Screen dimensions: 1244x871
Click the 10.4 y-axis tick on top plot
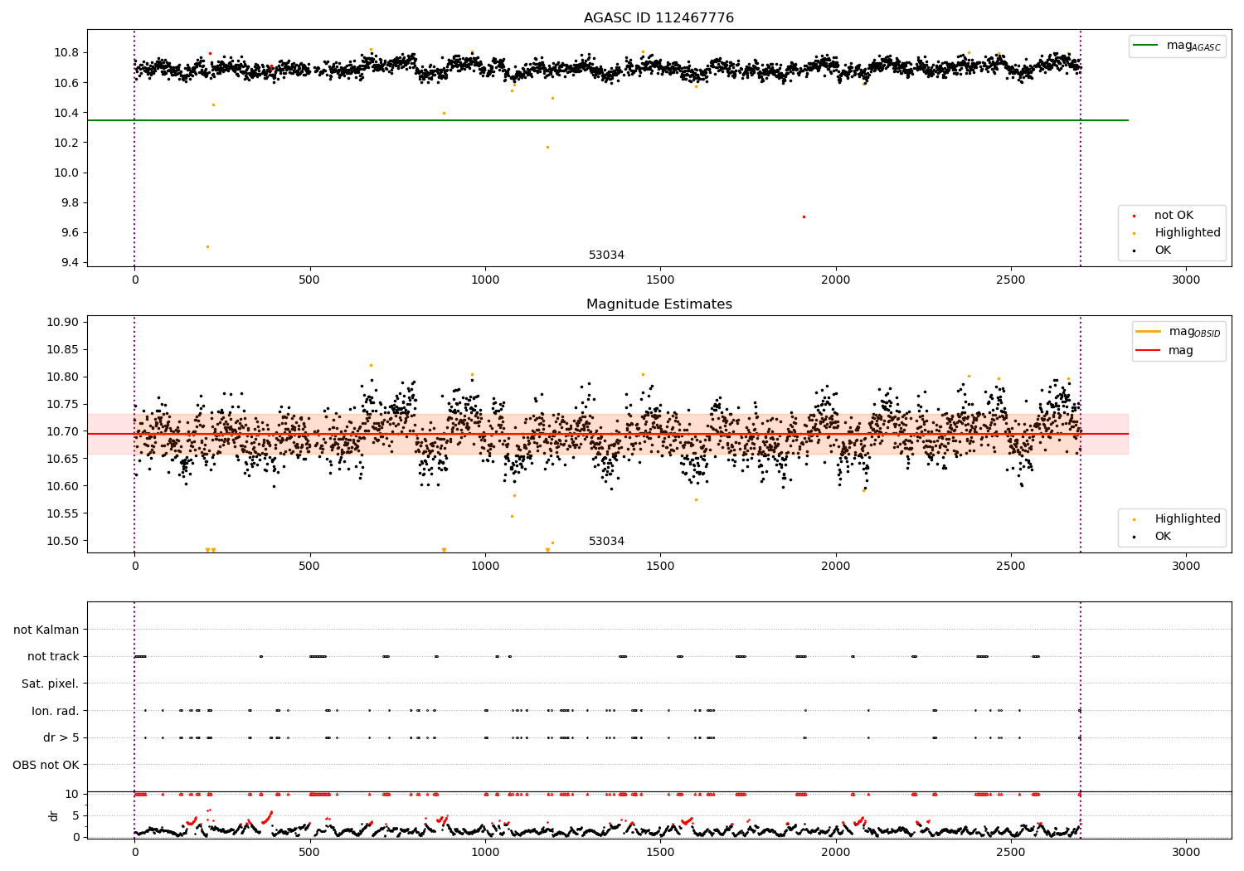66,113
